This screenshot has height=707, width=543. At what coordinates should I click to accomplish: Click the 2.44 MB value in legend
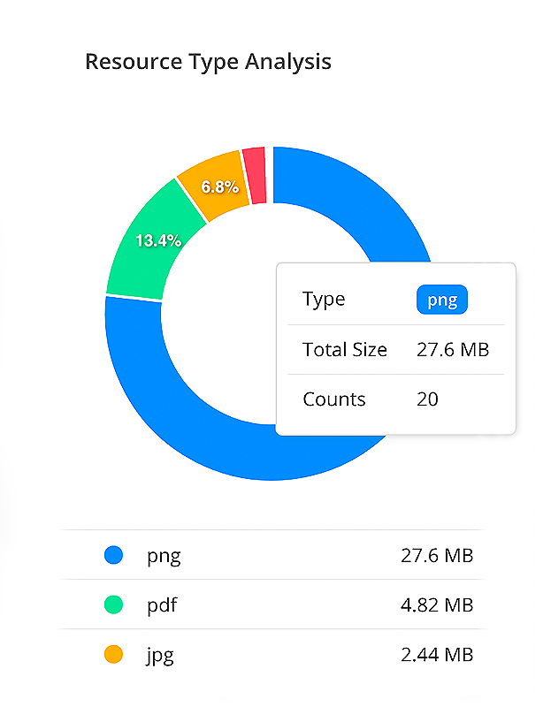click(x=437, y=655)
